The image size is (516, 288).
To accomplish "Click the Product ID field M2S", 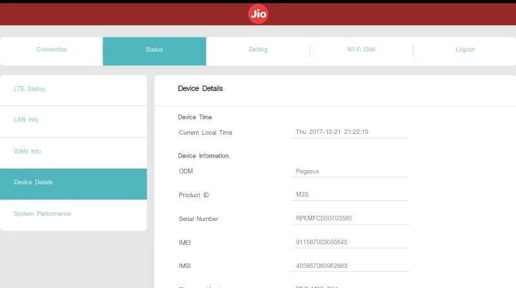I will pyautogui.click(x=350, y=195).
